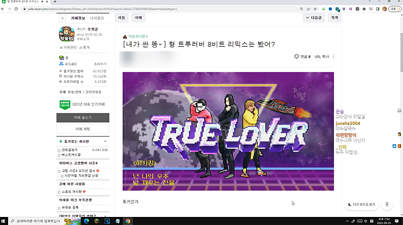
Task: Collapse the 즐겨찾는 게시판 section arrow
Action: pyautogui.click(x=105, y=142)
